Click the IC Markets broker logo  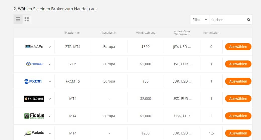(x=34, y=133)
